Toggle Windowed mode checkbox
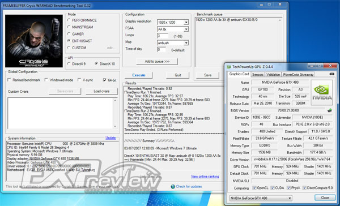The width and height of the screenshot is (340, 206). (46, 80)
